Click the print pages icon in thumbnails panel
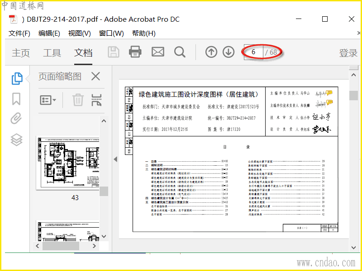362x271 pixels. [96, 100]
